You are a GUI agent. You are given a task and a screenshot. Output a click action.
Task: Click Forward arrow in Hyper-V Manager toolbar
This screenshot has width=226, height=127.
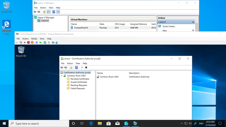39,12
